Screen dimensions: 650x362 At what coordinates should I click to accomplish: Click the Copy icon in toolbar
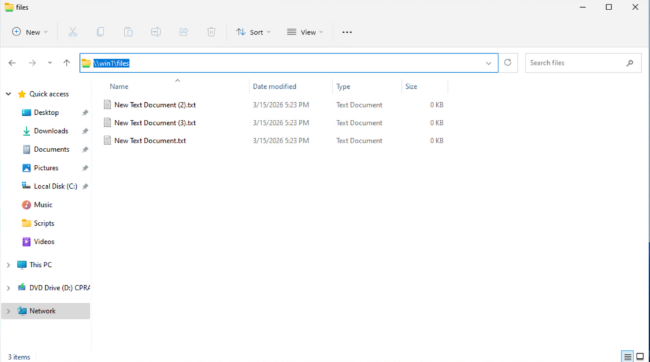100,32
